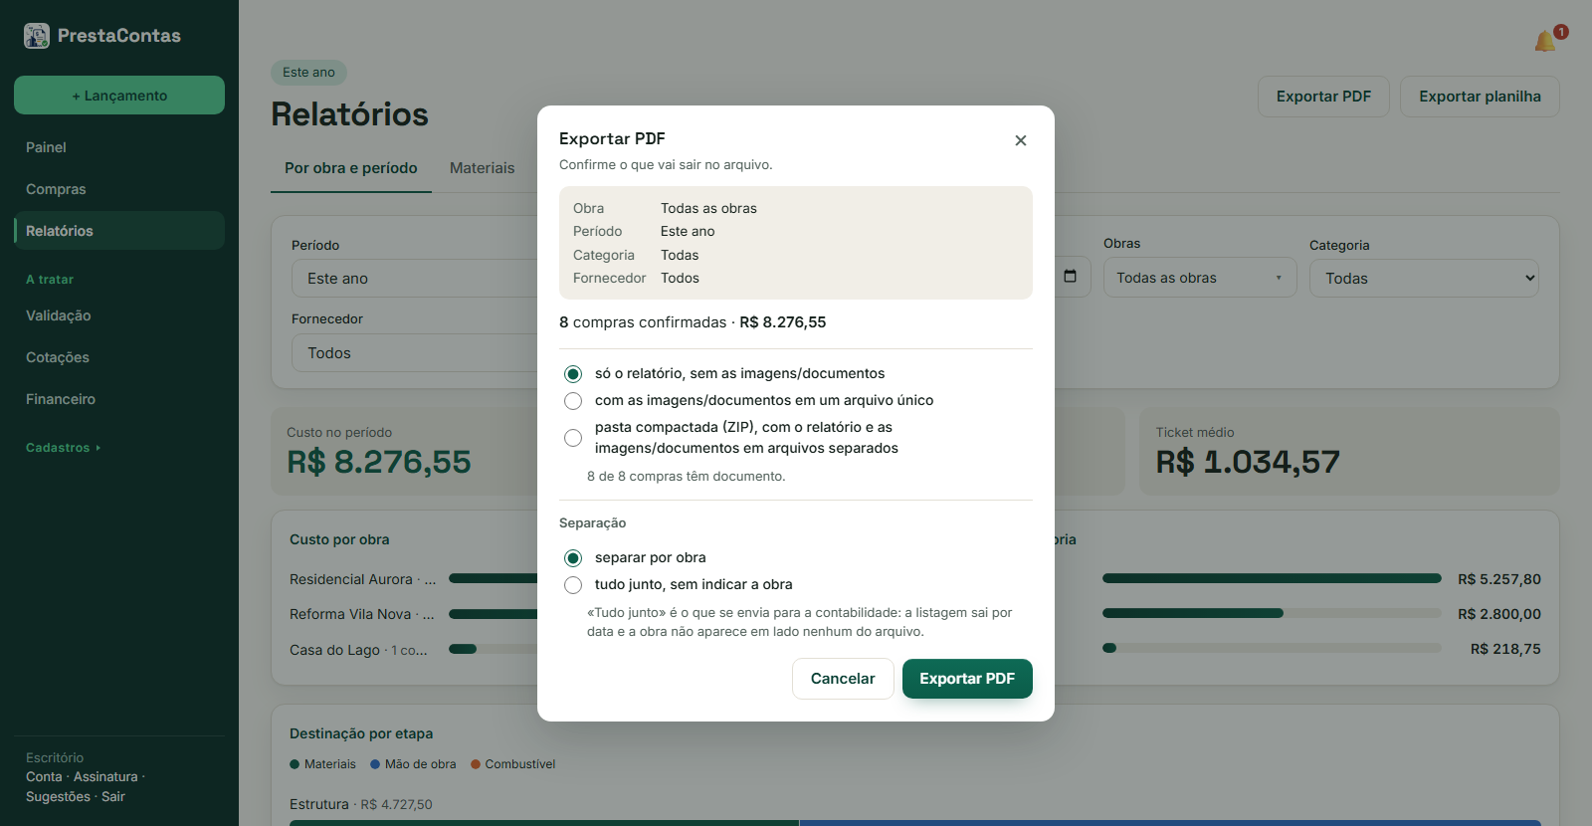
Task: Open the notifications bell
Action: point(1545,41)
